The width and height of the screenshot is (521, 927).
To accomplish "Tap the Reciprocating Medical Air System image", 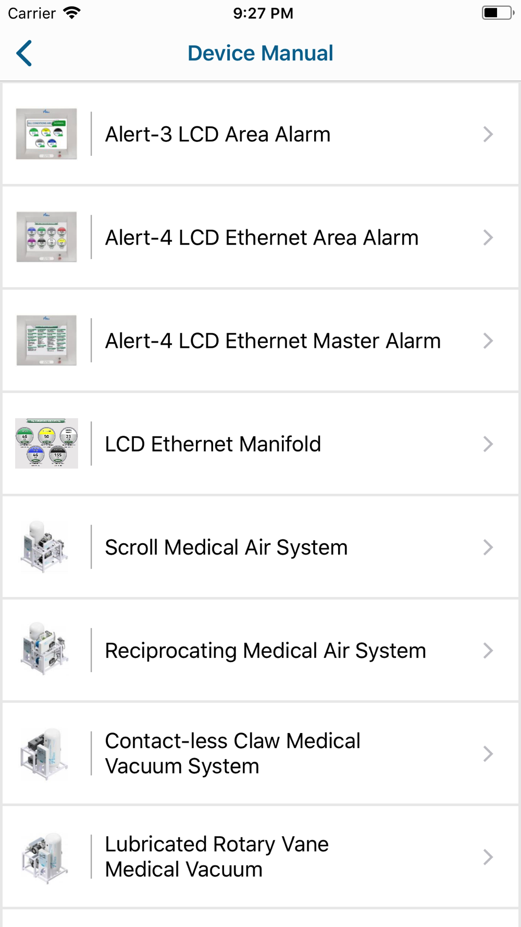I will click(x=45, y=650).
